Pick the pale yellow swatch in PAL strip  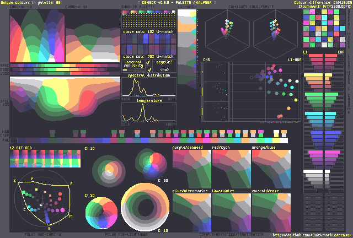276,140
